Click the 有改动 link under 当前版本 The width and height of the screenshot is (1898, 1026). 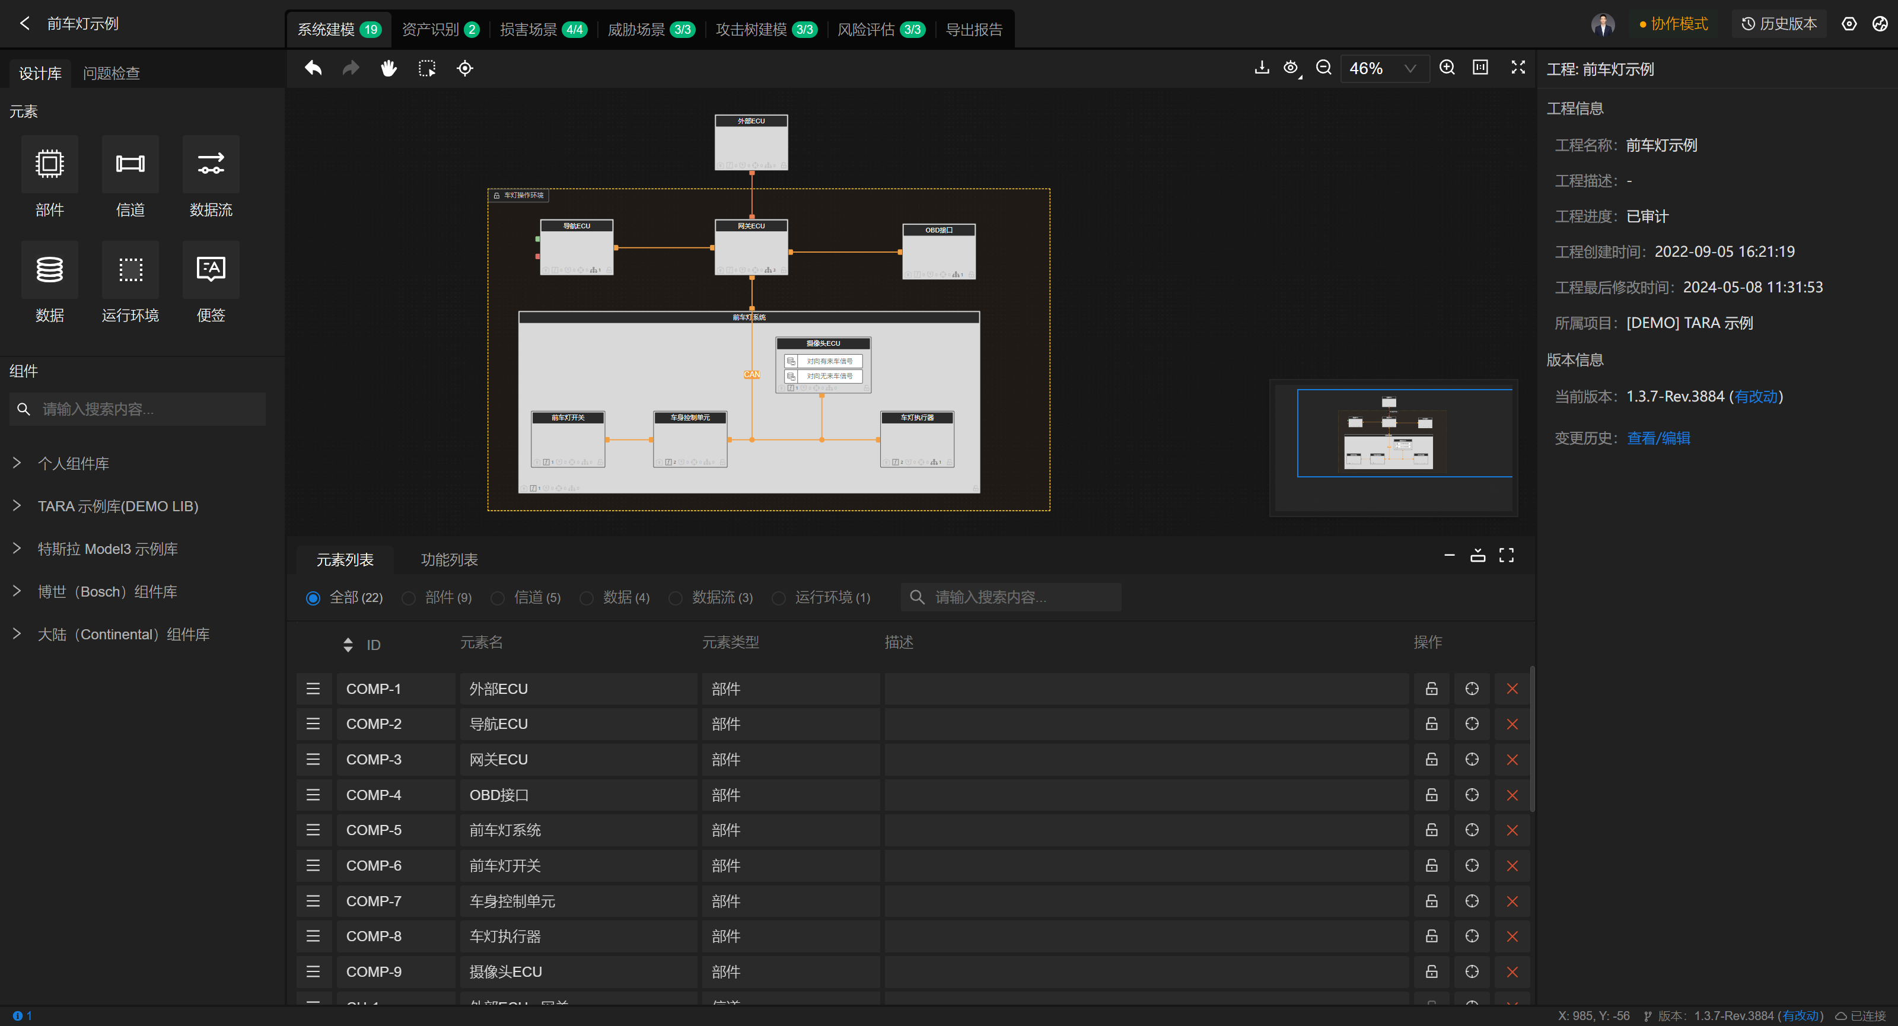coord(1756,397)
